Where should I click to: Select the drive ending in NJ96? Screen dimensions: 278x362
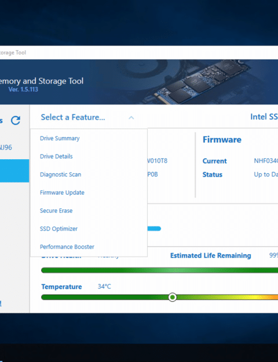tap(6, 147)
